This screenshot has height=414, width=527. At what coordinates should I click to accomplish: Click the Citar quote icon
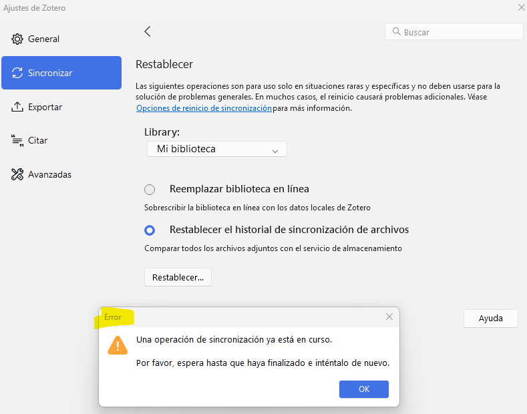point(17,140)
